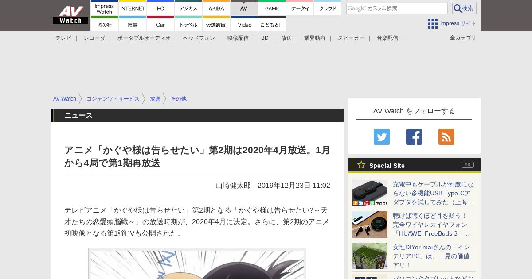Screen dimensions: 532x279
Task: Click the AV Watch breadcrumb link
Action: 65,99
